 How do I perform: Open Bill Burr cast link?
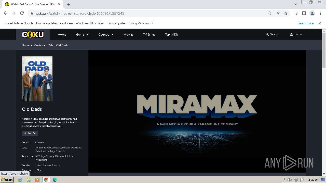[x=39, y=148]
